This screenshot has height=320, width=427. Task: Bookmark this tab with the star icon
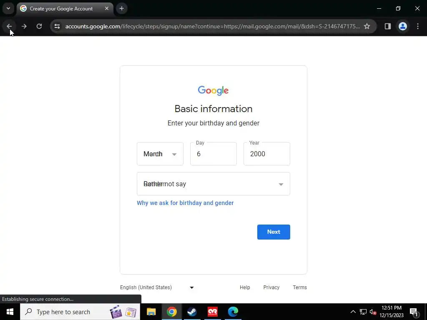(367, 26)
